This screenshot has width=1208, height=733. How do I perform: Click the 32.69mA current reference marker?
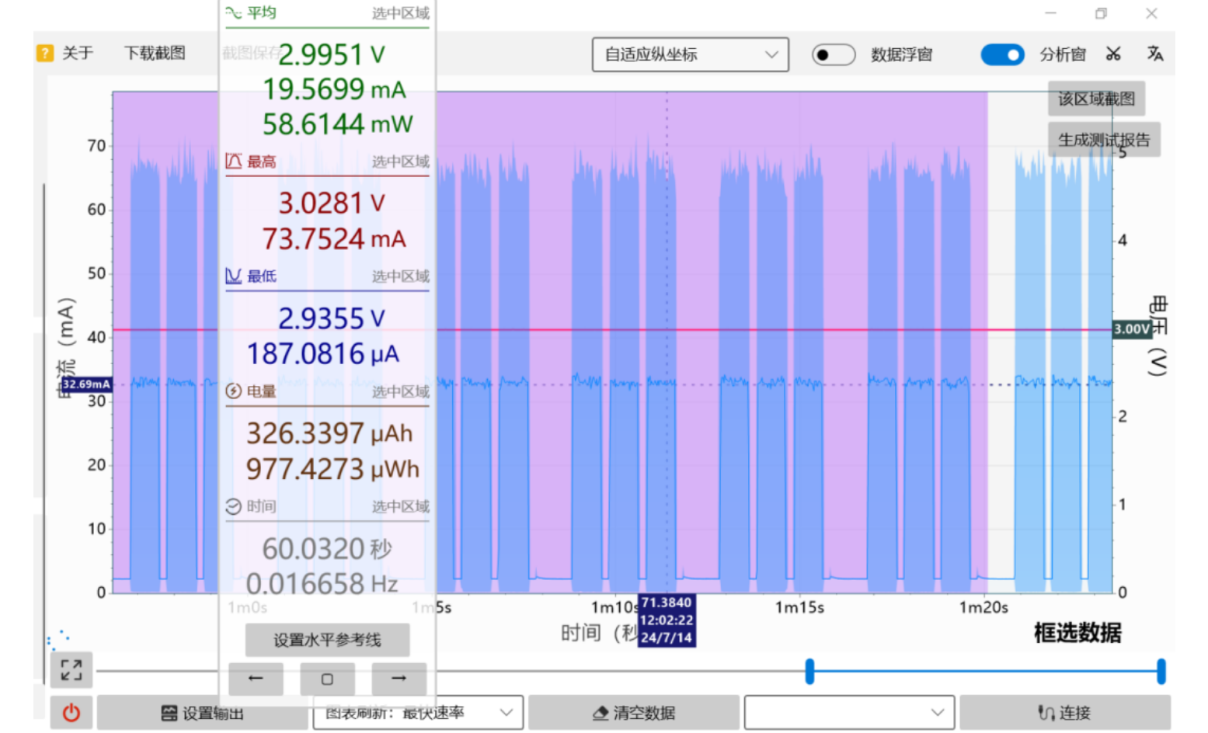(x=86, y=384)
